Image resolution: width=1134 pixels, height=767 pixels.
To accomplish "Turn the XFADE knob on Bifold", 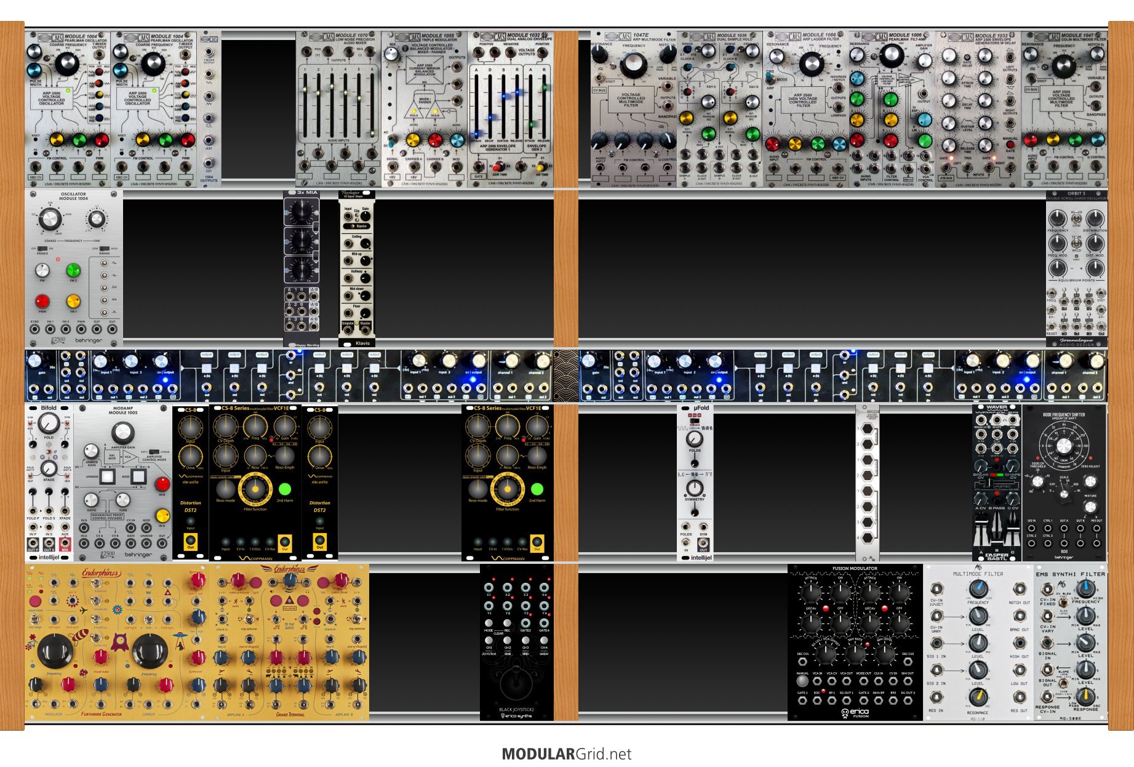I will pos(49,468).
